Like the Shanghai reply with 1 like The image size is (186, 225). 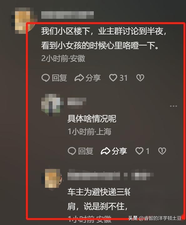(x=139, y=151)
